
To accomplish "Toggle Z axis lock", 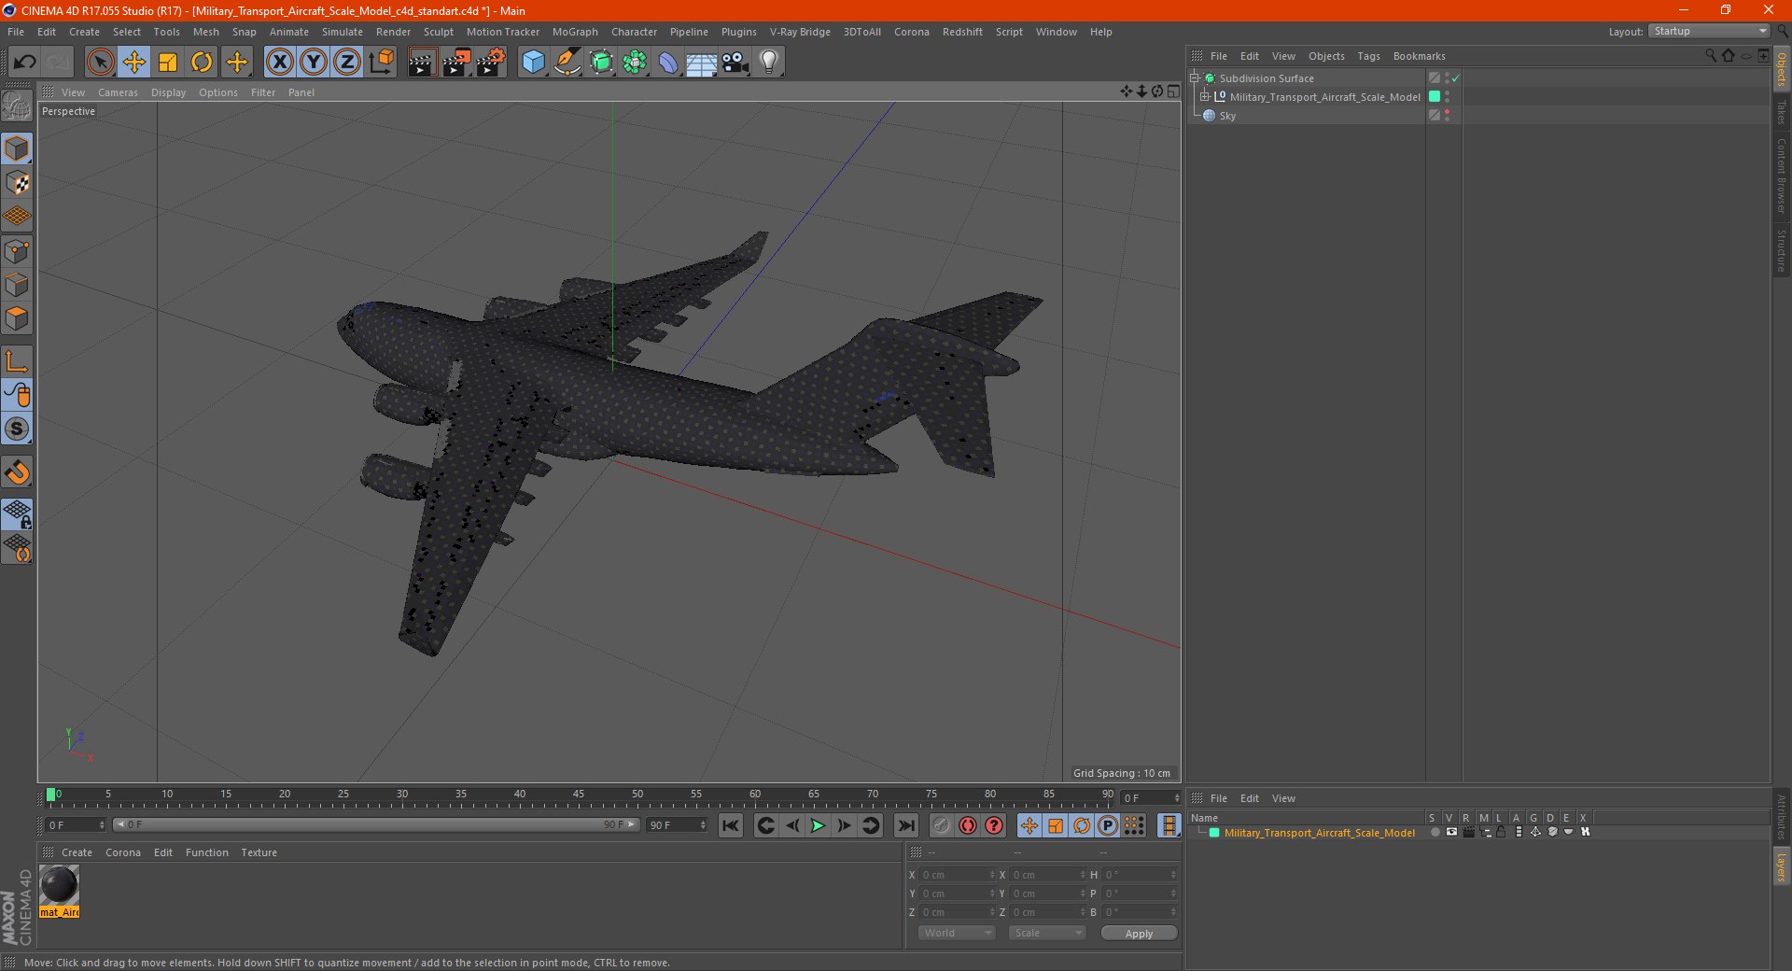I will point(347,63).
